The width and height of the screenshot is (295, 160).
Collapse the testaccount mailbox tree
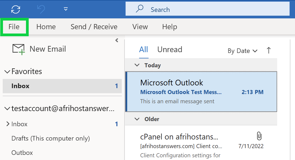point(7,109)
